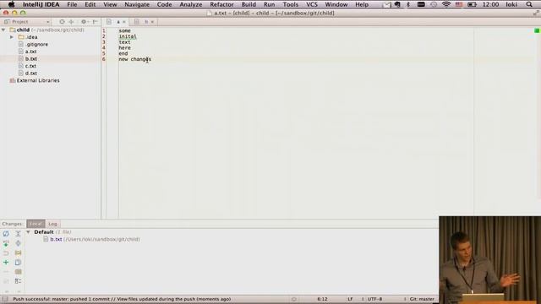Open the Build menu
The width and height of the screenshot is (541, 304).
point(249,4)
